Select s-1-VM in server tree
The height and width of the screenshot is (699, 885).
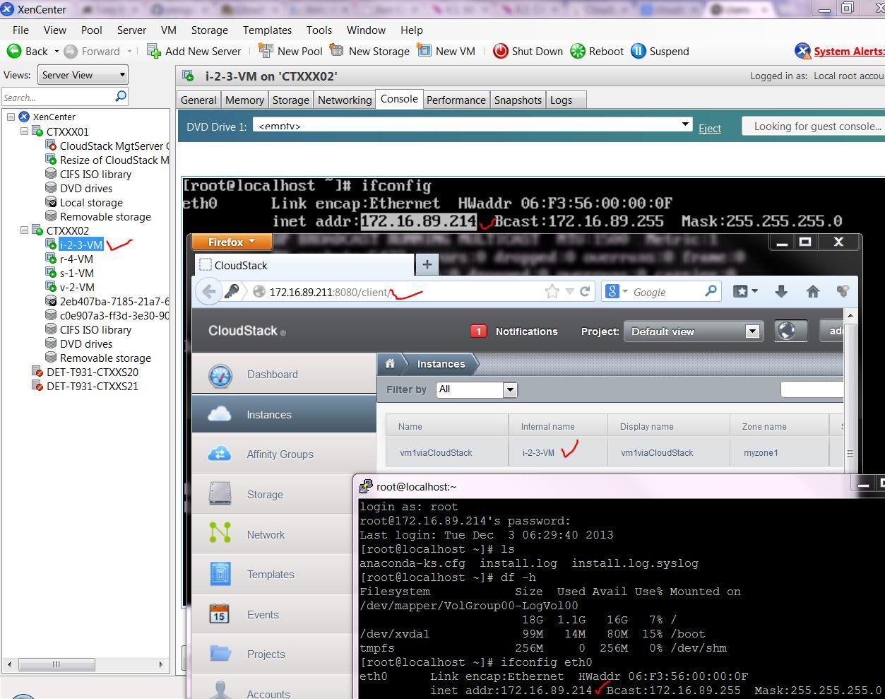click(76, 273)
